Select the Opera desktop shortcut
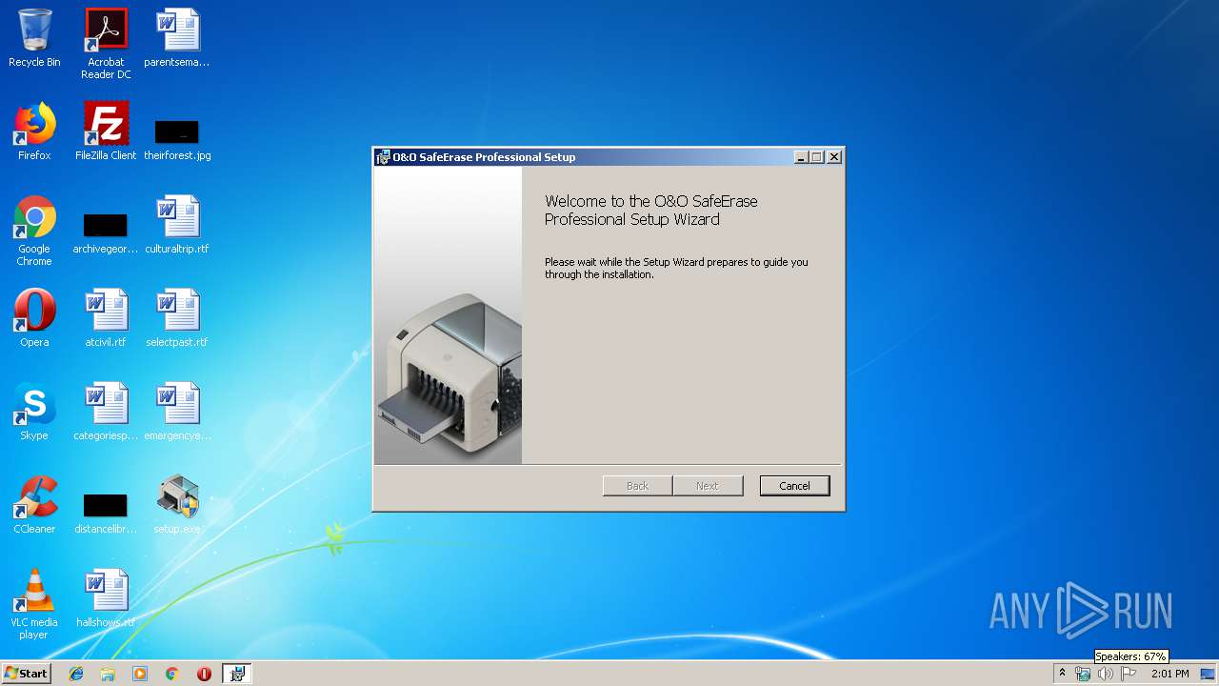This screenshot has height=686, width=1219. (x=34, y=319)
